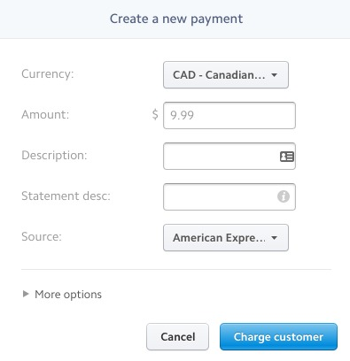Cancel the new payment dialog
Viewport: 350px width, 361px height.
[x=177, y=337]
